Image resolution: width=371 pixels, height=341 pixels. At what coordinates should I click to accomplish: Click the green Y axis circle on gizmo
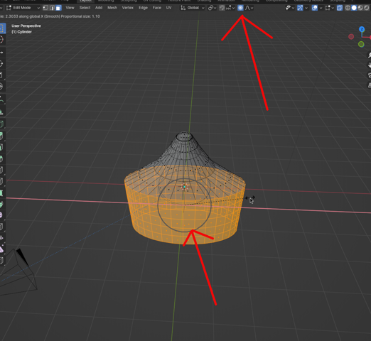pos(361,44)
